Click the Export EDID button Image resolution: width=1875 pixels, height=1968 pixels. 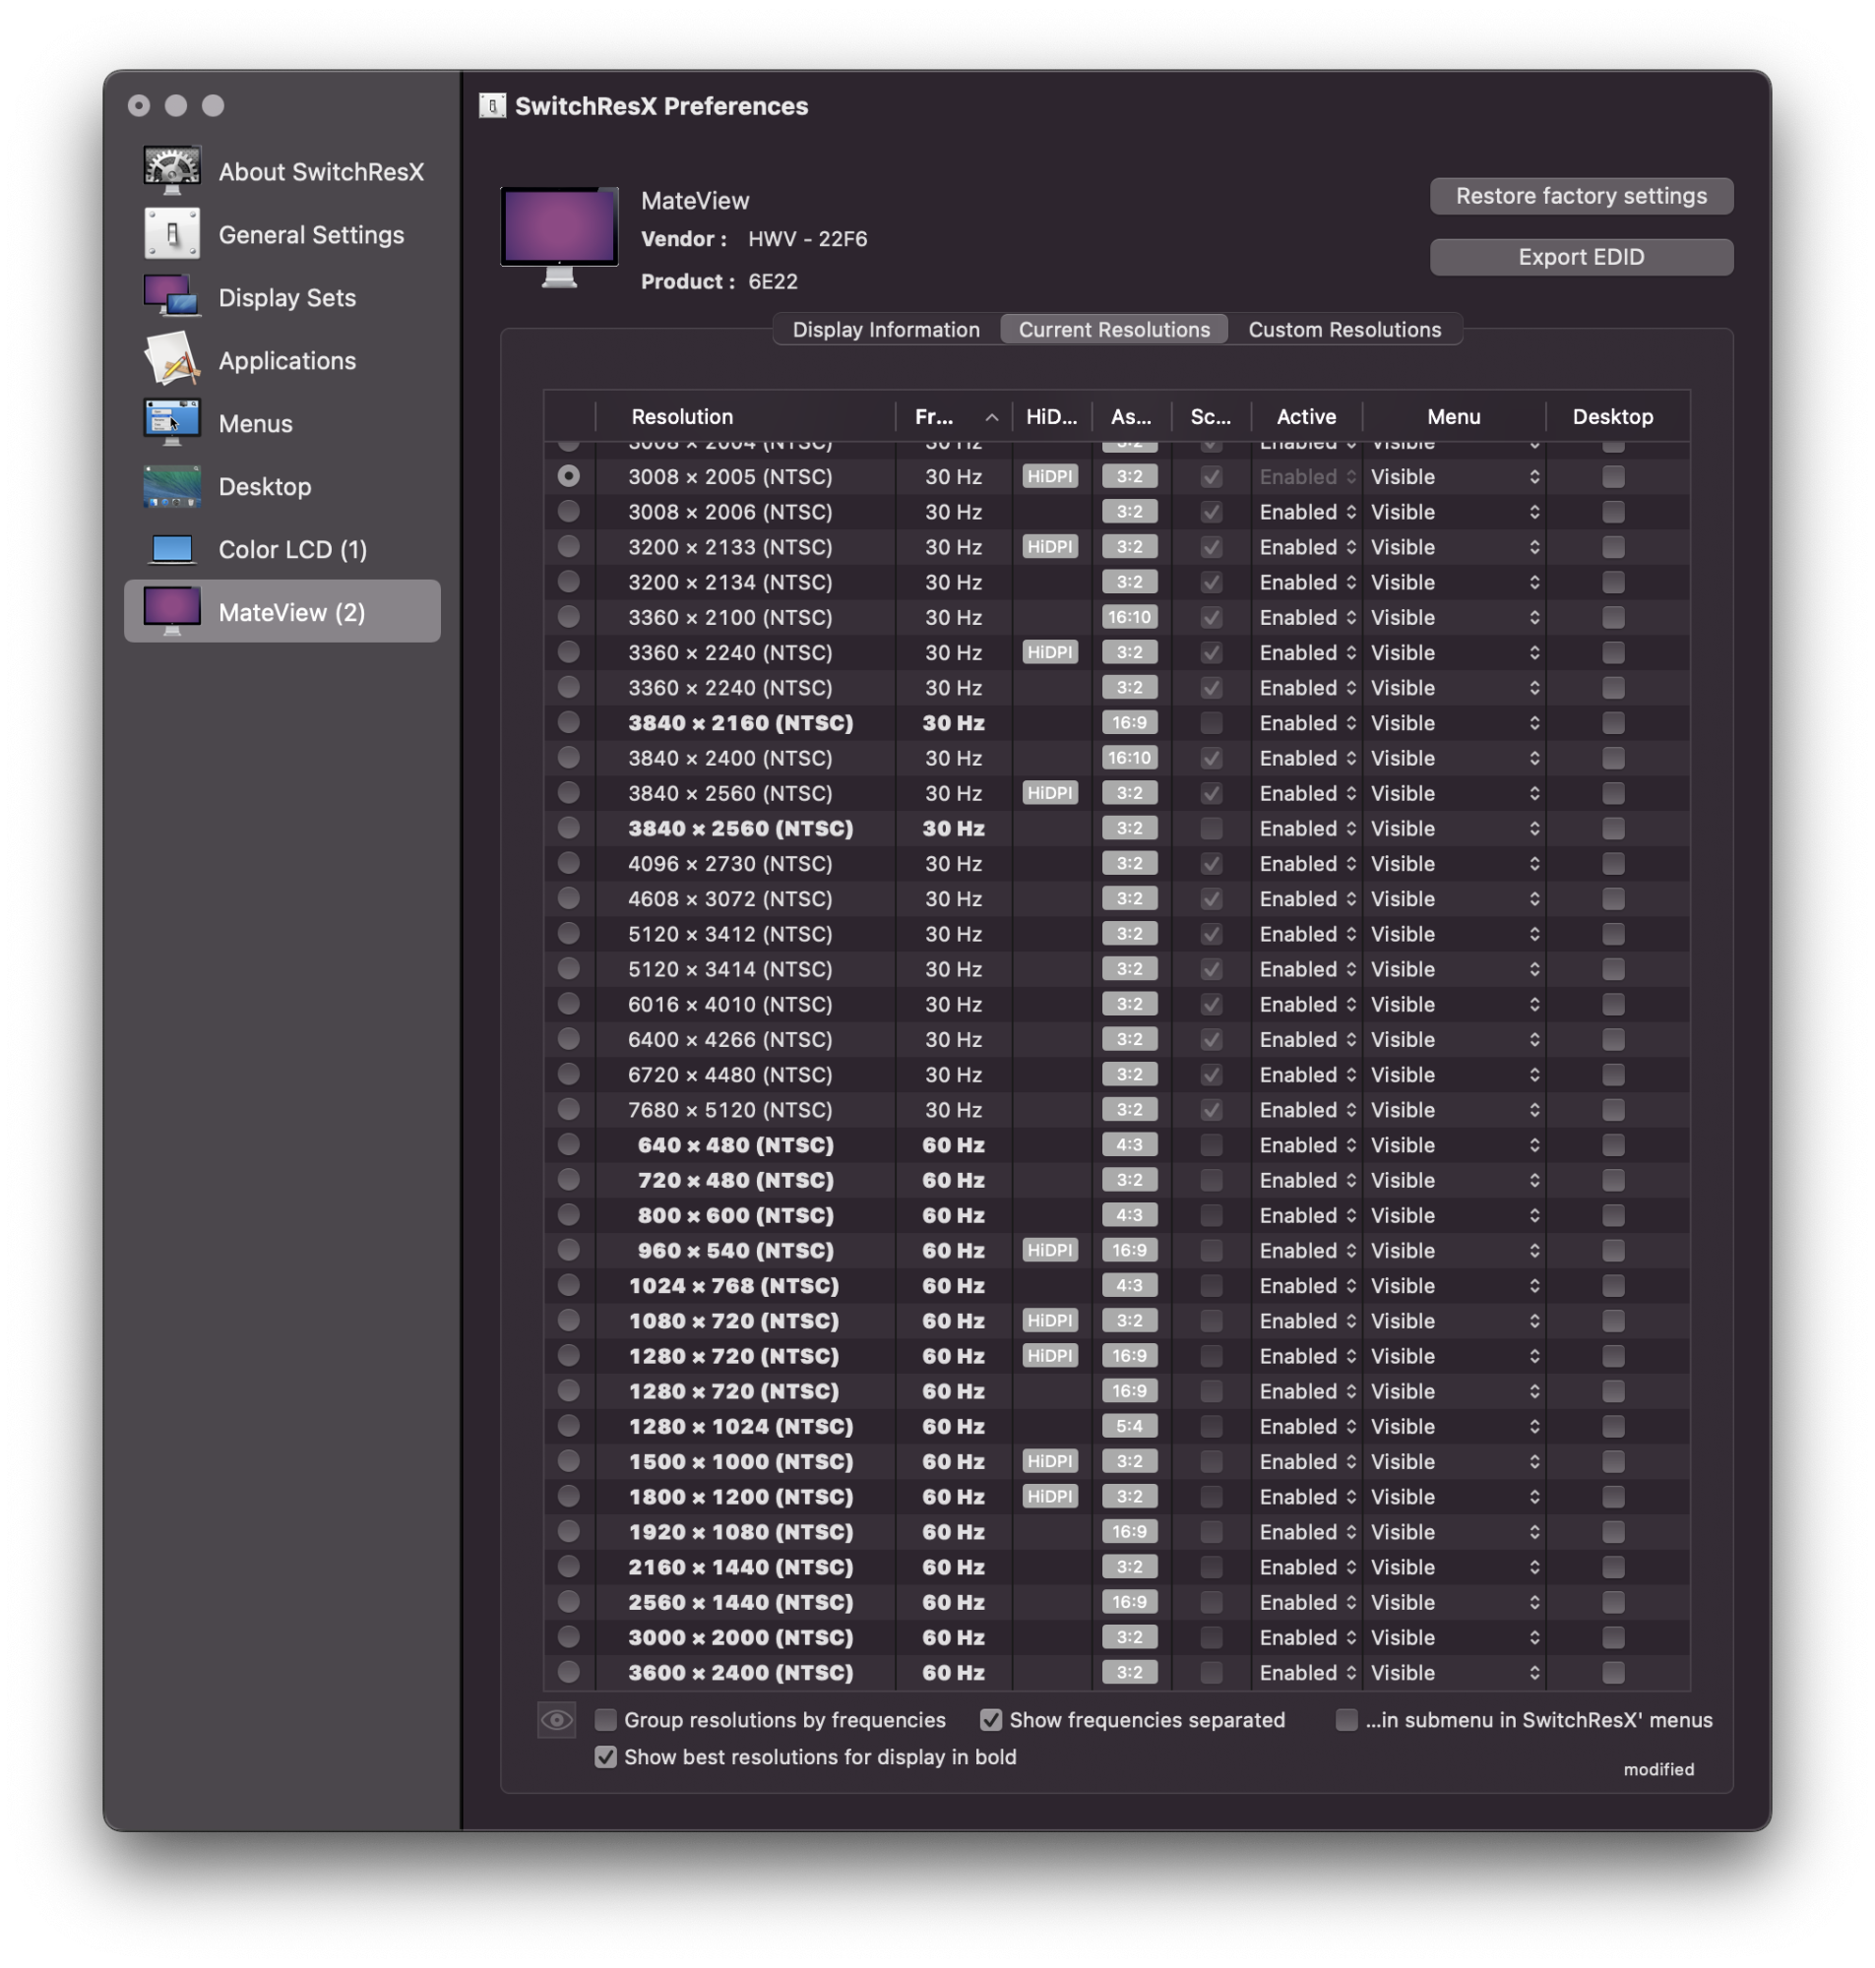1581,257
